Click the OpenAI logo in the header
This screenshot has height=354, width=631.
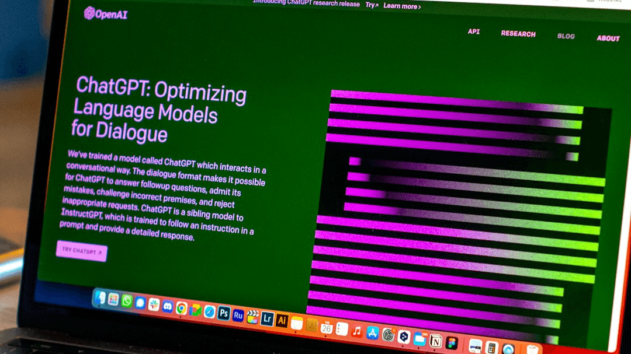click(105, 13)
